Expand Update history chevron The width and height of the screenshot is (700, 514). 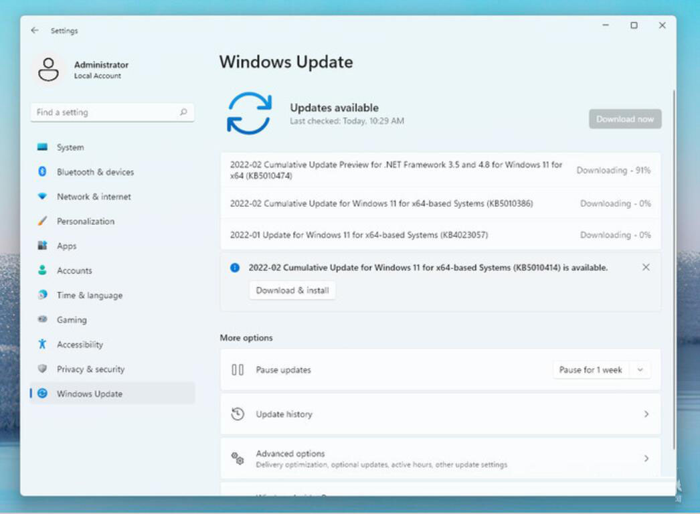click(x=646, y=414)
